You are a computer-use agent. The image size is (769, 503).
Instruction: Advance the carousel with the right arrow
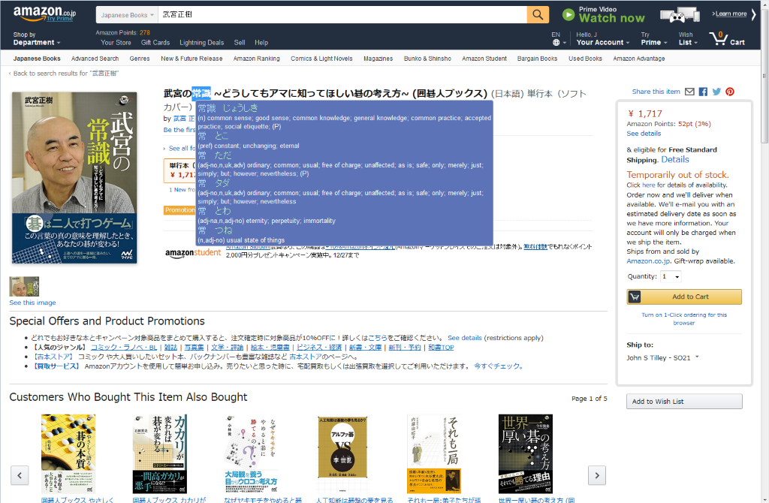[x=597, y=475]
